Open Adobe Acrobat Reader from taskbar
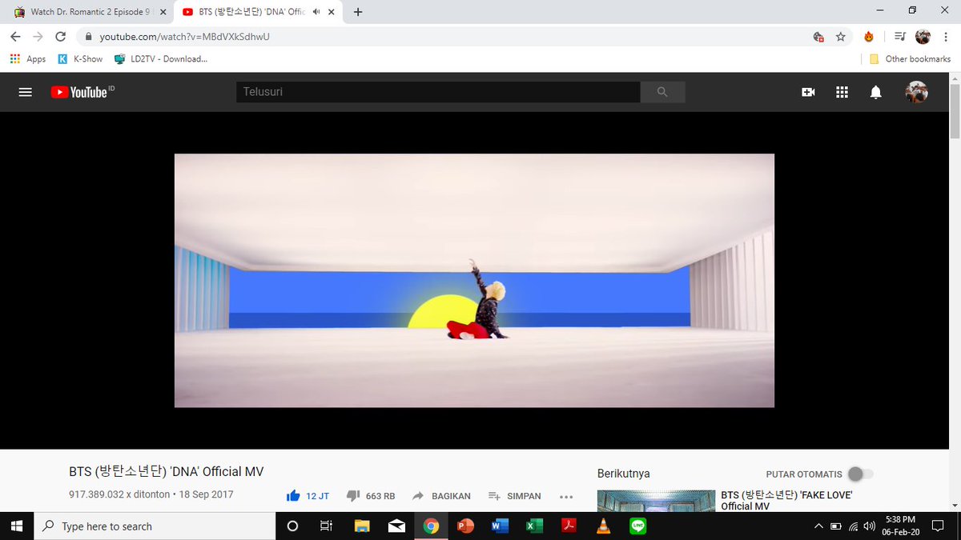The width and height of the screenshot is (961, 540). coord(569,526)
